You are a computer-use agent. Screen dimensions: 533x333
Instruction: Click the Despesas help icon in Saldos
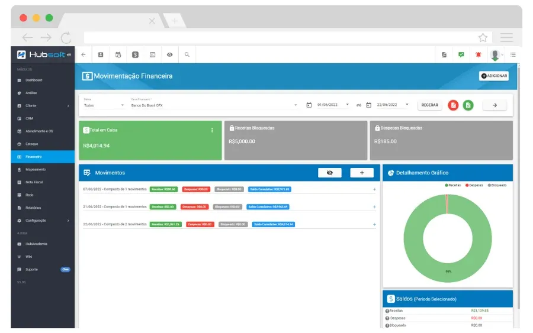(x=387, y=318)
